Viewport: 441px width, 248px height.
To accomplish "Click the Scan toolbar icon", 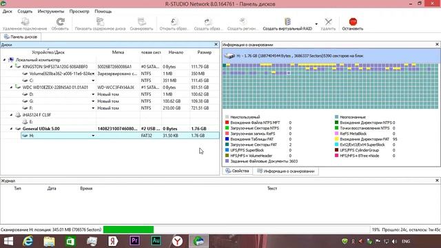I will 141,21.
